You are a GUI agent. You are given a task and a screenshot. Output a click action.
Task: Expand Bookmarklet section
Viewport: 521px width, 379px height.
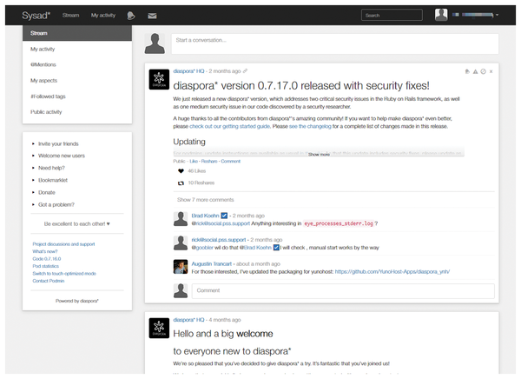53,180
